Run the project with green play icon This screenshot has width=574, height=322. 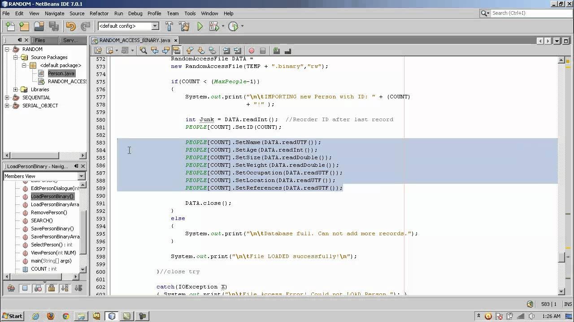pyautogui.click(x=200, y=26)
